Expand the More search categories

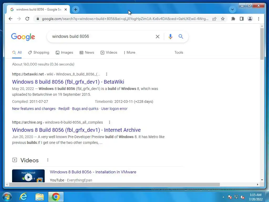pyautogui.click(x=129, y=53)
